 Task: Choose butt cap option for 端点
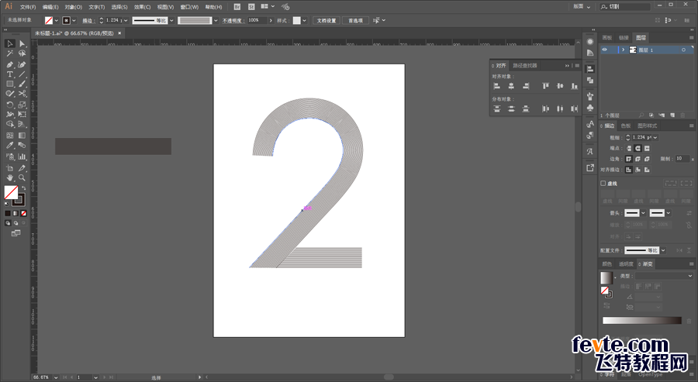pyautogui.click(x=629, y=148)
